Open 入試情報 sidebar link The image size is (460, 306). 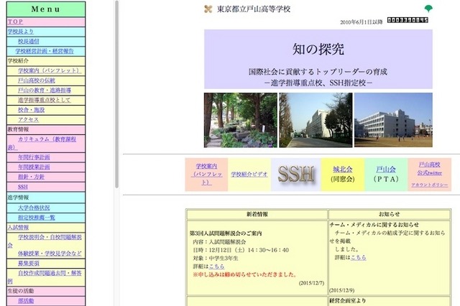(x=18, y=228)
